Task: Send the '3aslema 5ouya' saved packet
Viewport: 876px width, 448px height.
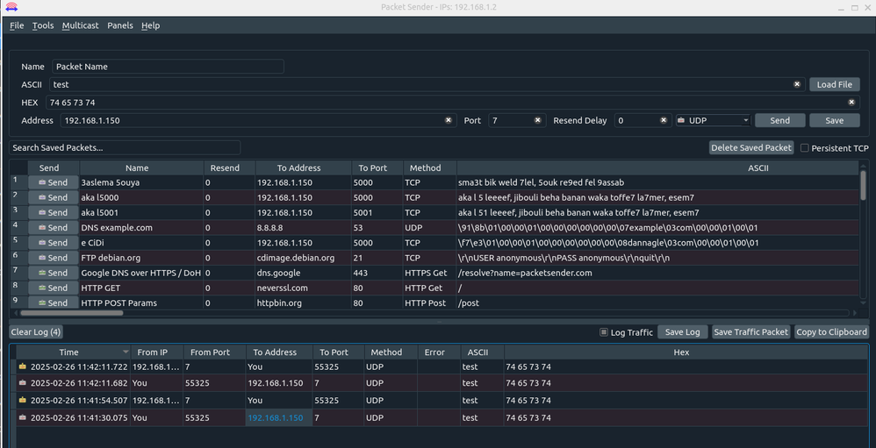Action: tap(54, 182)
